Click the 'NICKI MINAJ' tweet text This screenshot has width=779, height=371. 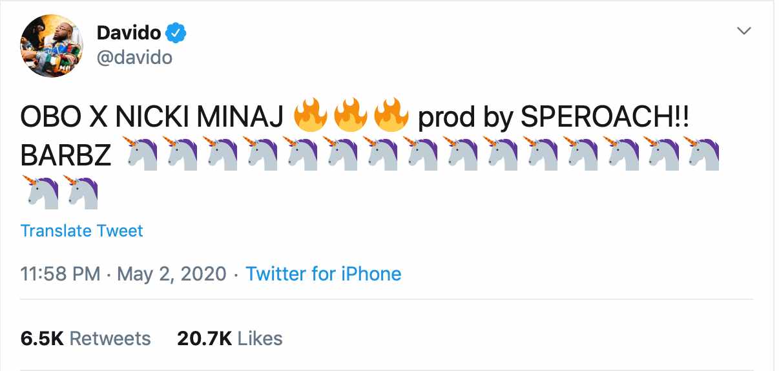(x=198, y=118)
